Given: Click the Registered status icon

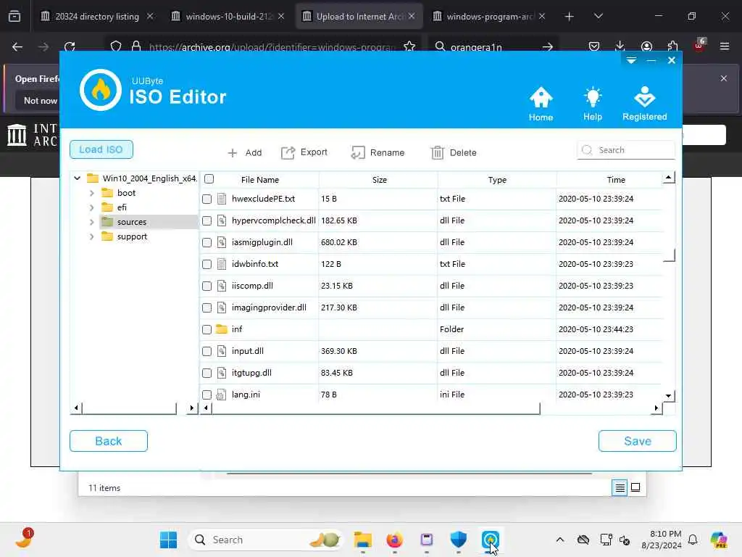Looking at the screenshot, I should coord(644,104).
